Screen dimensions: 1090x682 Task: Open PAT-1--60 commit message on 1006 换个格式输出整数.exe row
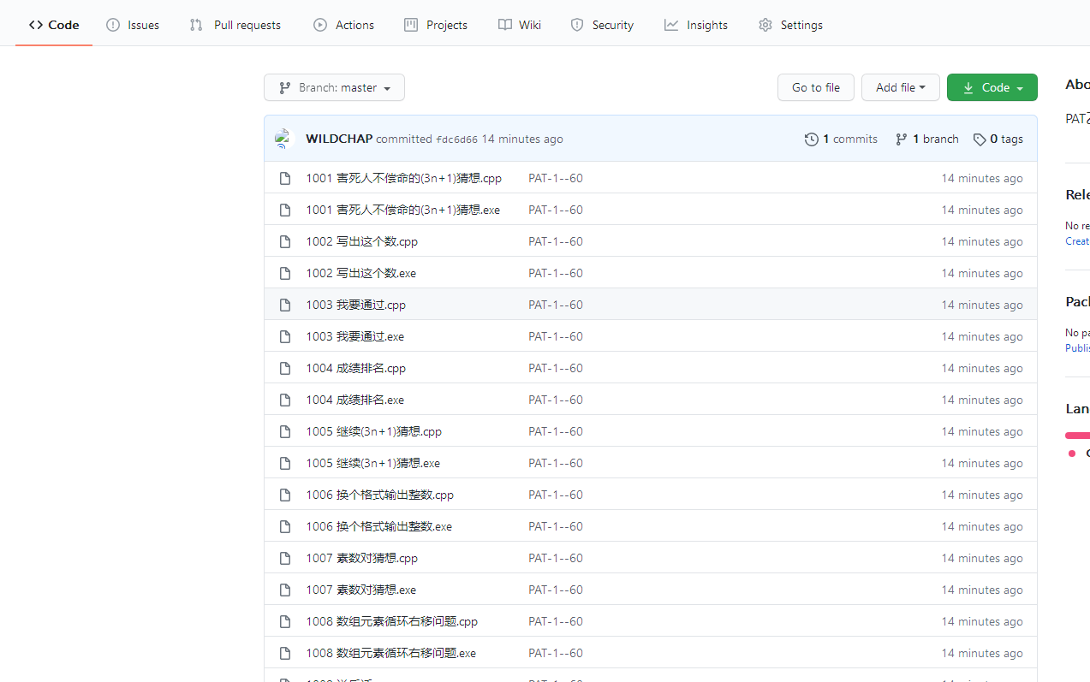tap(556, 526)
